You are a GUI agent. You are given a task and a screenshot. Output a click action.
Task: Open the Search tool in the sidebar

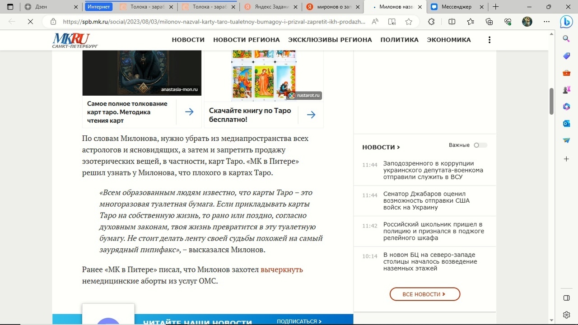pos(566,38)
